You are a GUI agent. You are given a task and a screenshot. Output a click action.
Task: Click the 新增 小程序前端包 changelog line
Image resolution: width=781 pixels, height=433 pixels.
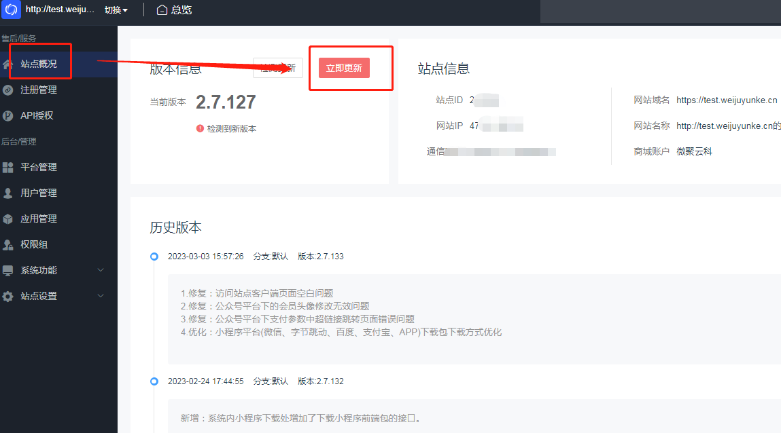tap(302, 419)
